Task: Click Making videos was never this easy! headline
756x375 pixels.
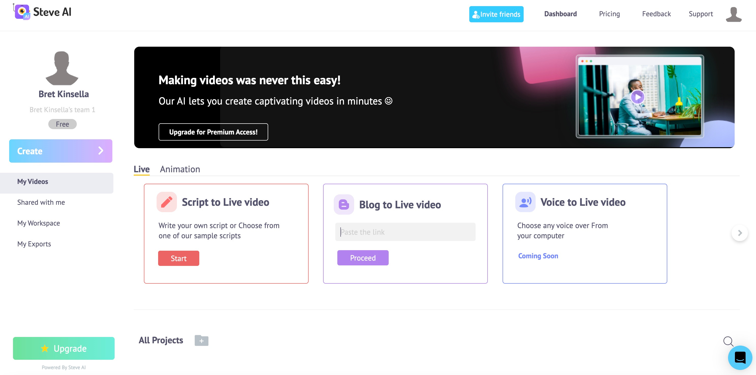Action: [x=249, y=80]
